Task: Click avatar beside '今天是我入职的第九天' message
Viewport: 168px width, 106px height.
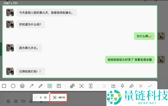Action: (x=10, y=13)
